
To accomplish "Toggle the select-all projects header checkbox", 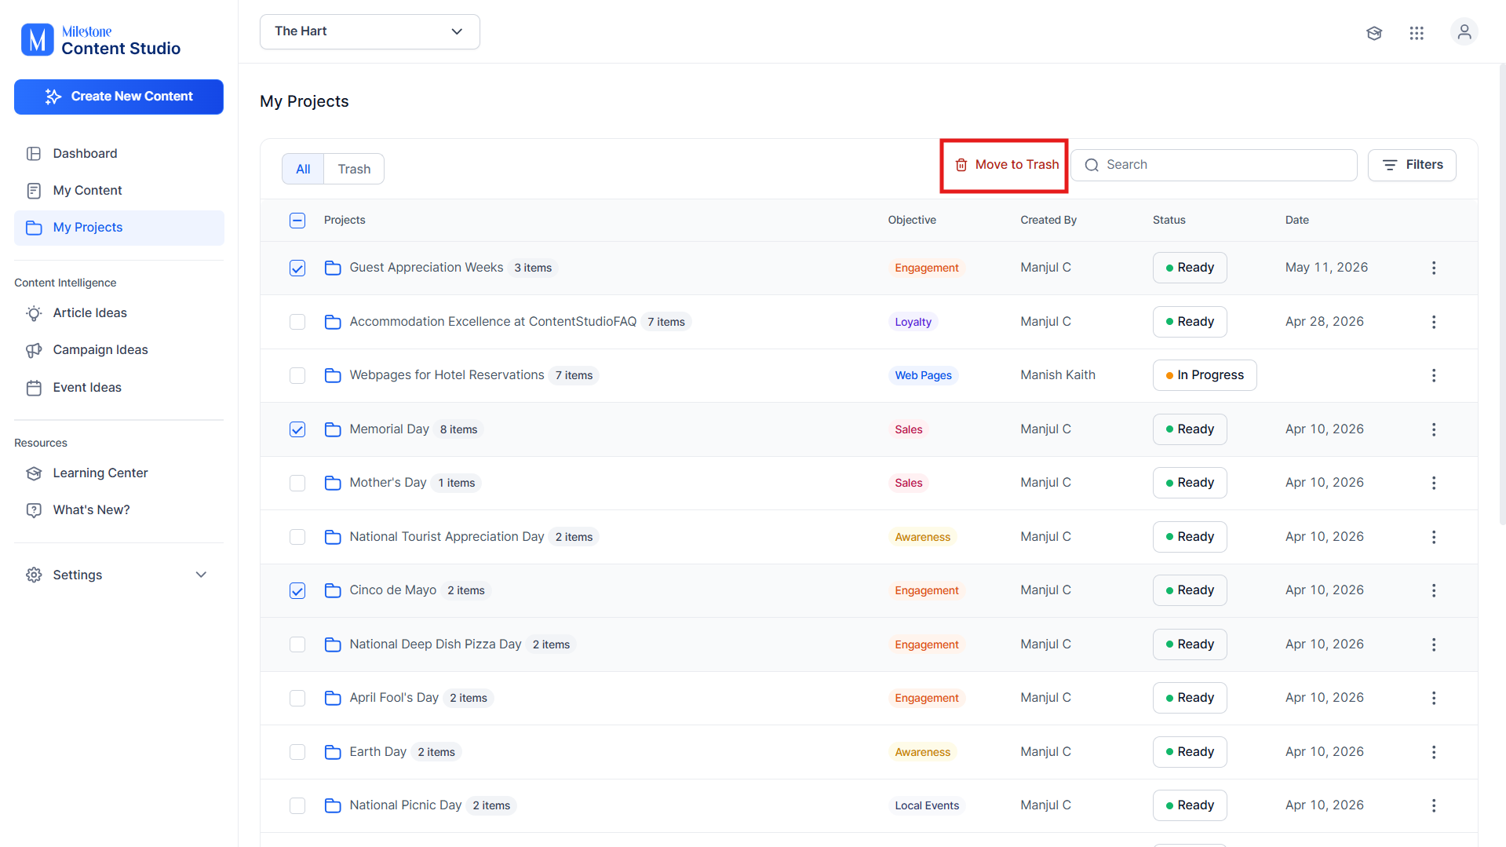I will point(297,221).
